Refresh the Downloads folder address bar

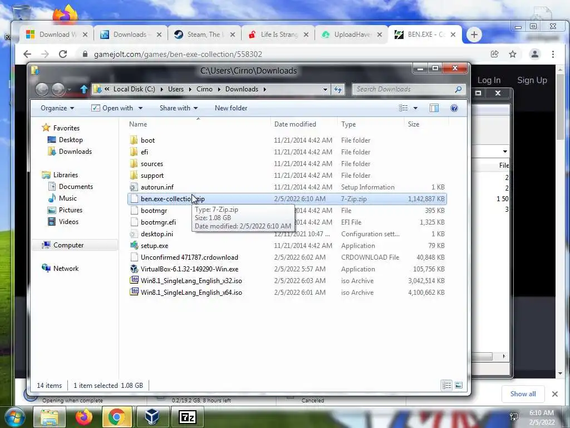click(x=338, y=89)
